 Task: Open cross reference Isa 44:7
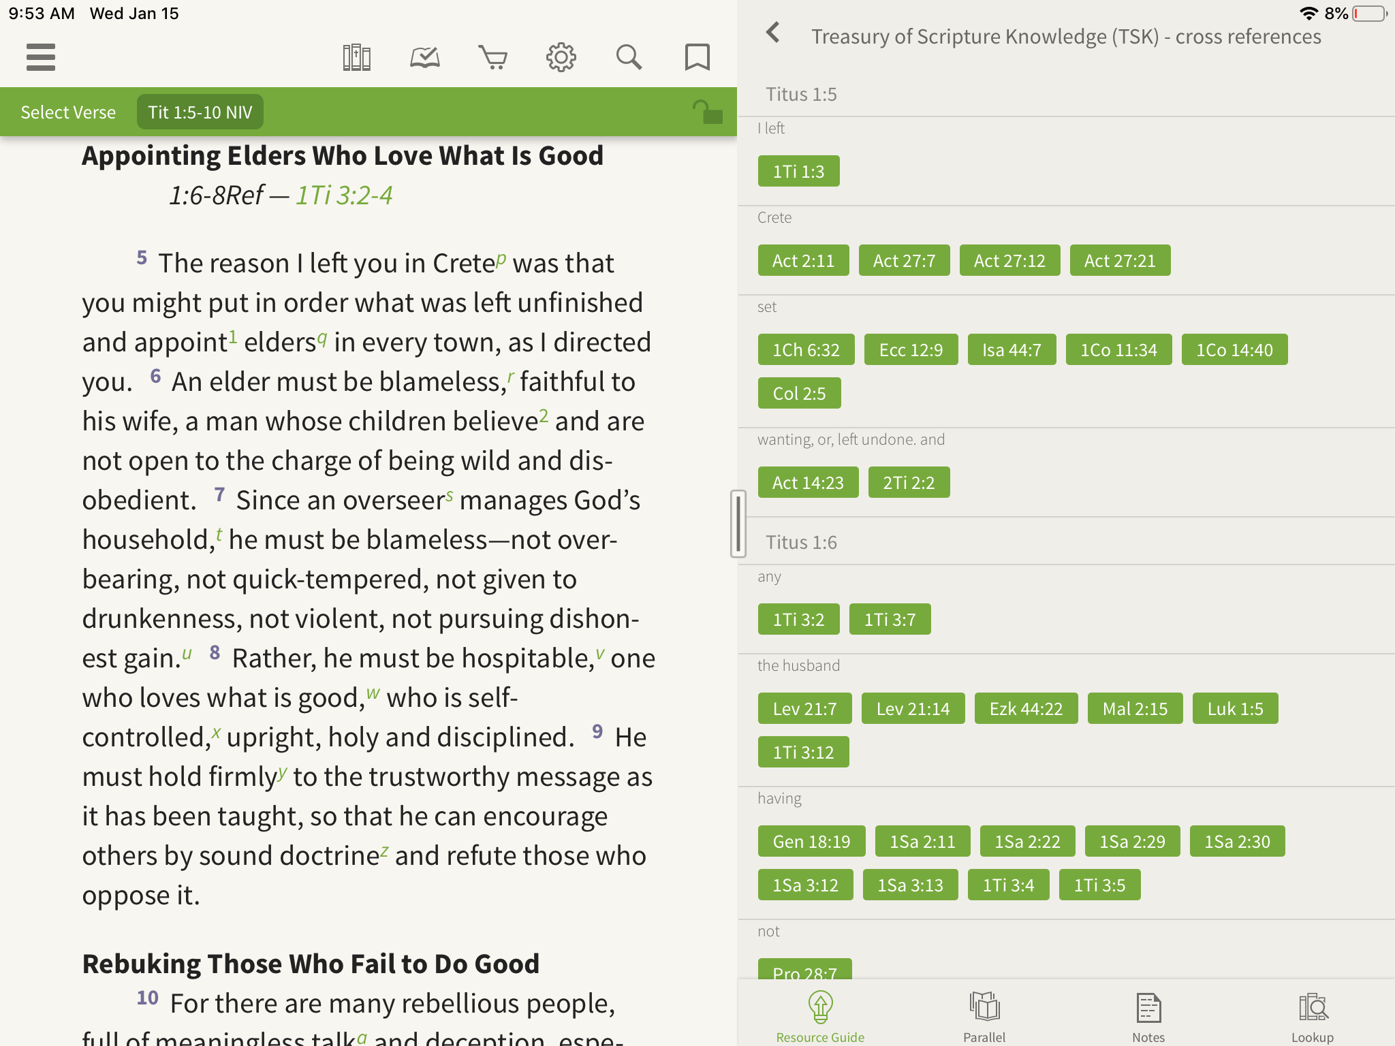click(1012, 349)
